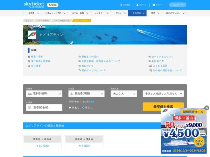This screenshot has width=210, height=157.
Task: Click the skyticket logo
Action: point(34,5)
